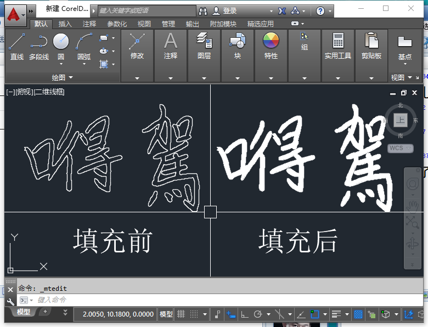Click the 模型 model space status button
428x327 pixels.
click(x=166, y=314)
